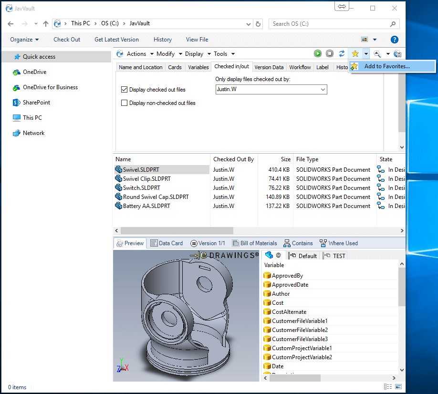Open the Where Used tab
Image resolution: width=438 pixels, height=394 pixels.
click(339, 243)
